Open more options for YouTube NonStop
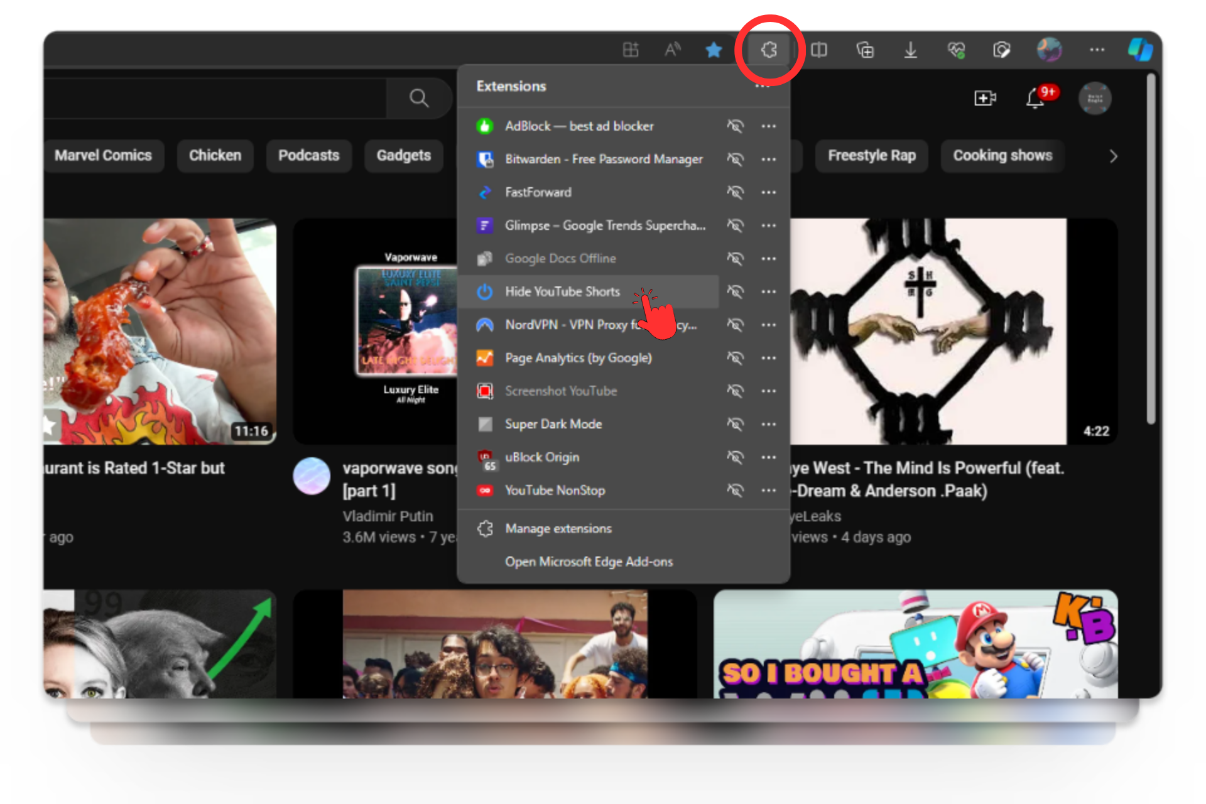 click(768, 491)
